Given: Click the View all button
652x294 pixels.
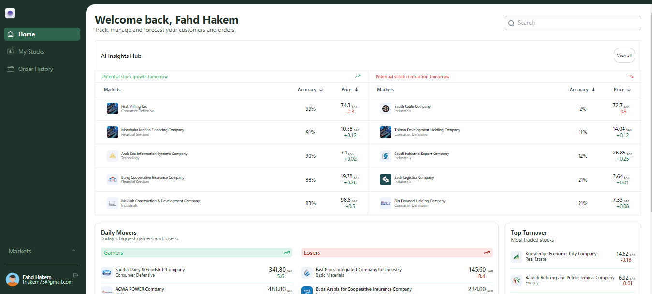Looking at the screenshot, I should 624,56.
